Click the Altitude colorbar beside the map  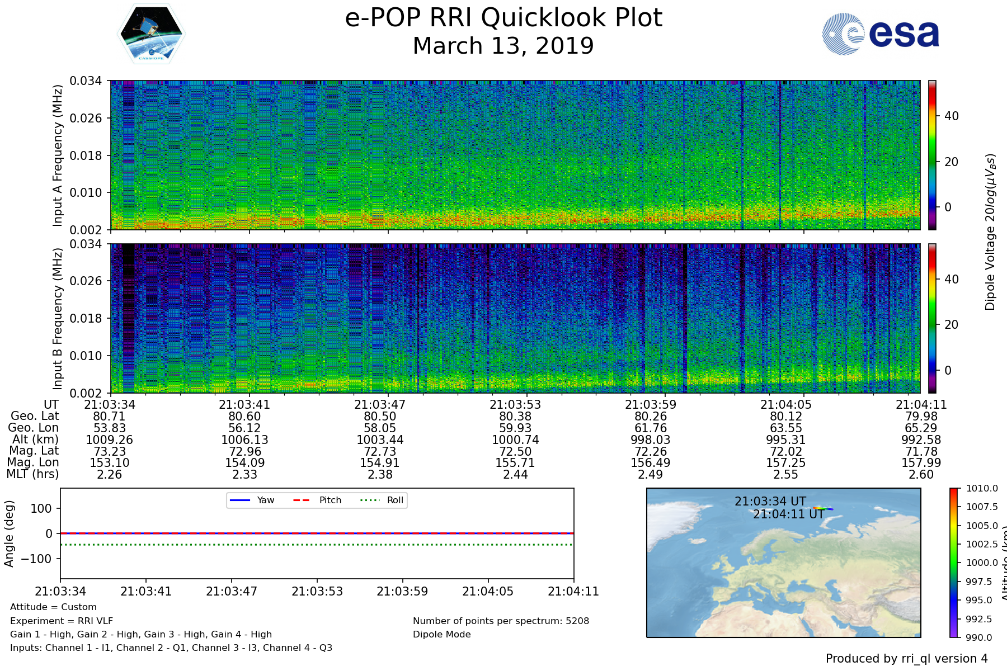pyautogui.click(x=953, y=563)
